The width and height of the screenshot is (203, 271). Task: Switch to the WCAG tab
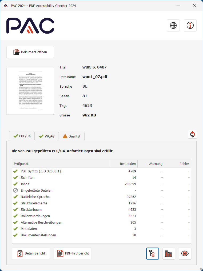pos(46,136)
